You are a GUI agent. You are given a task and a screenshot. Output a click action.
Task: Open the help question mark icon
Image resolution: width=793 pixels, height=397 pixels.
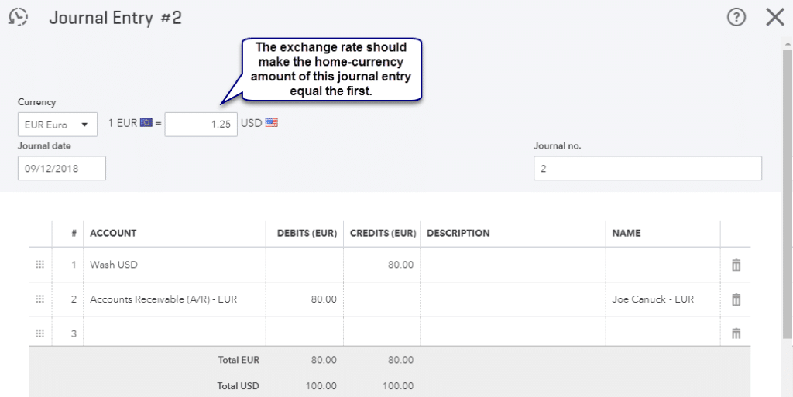(x=736, y=18)
